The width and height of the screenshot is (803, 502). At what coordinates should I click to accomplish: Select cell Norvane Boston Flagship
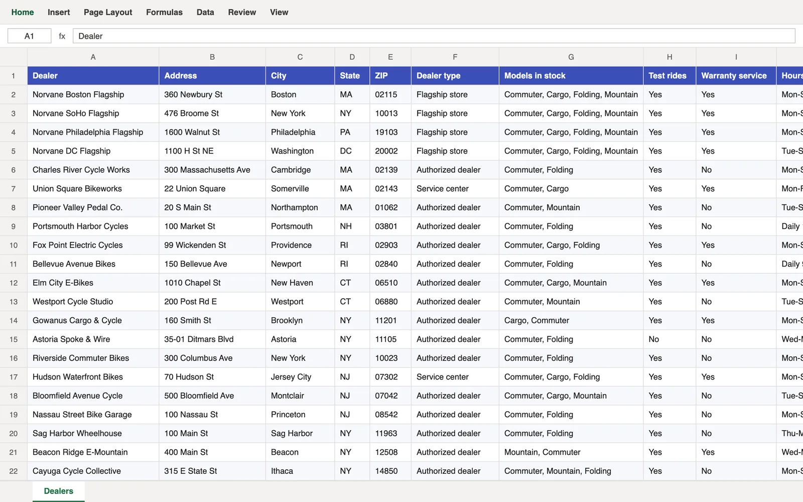click(x=93, y=94)
